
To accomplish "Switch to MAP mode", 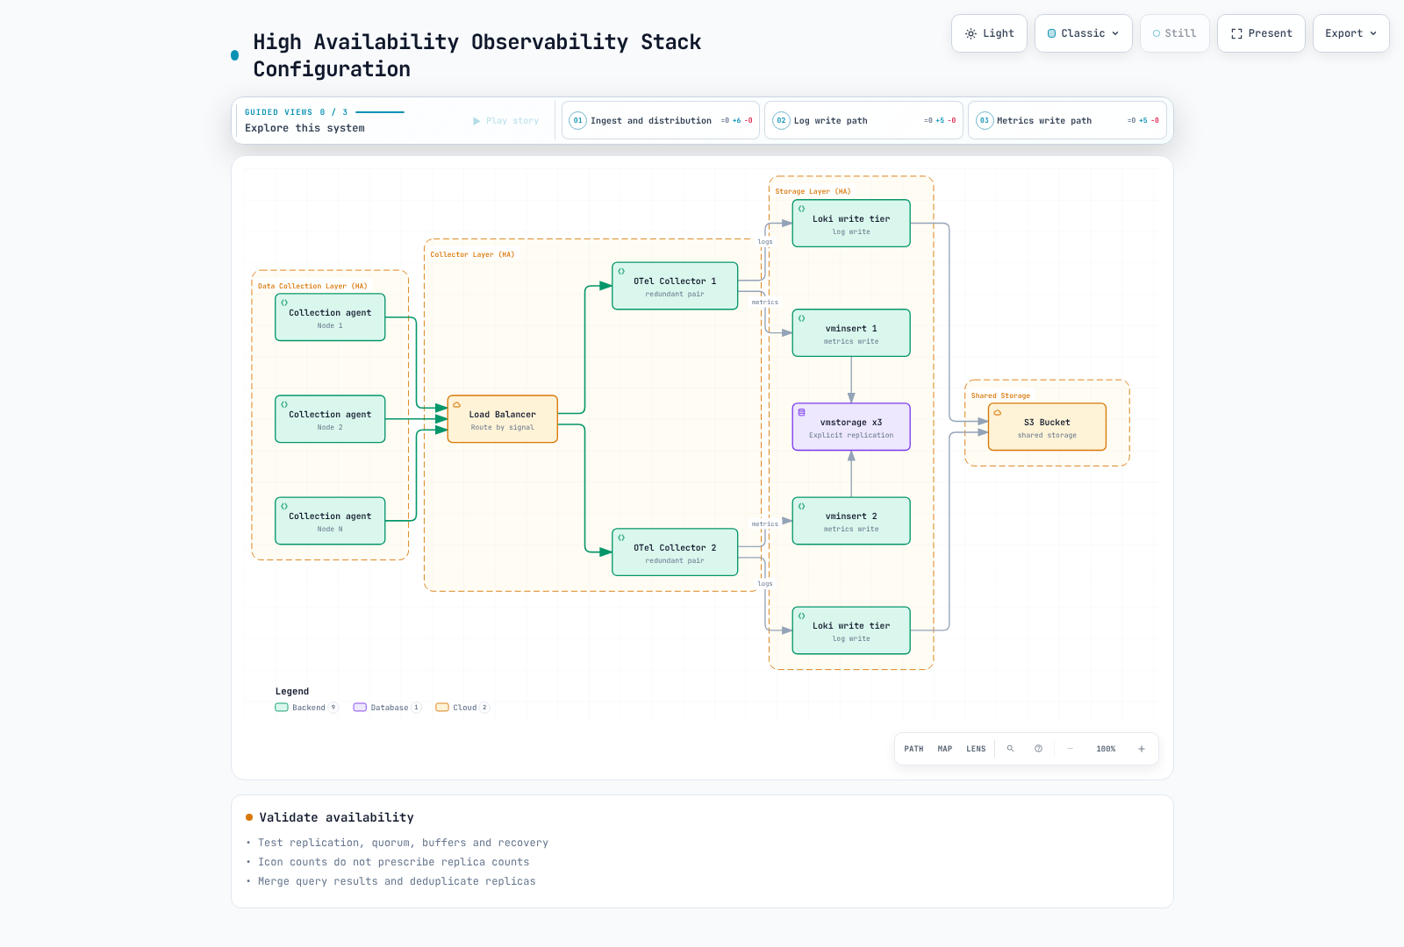I will (944, 749).
